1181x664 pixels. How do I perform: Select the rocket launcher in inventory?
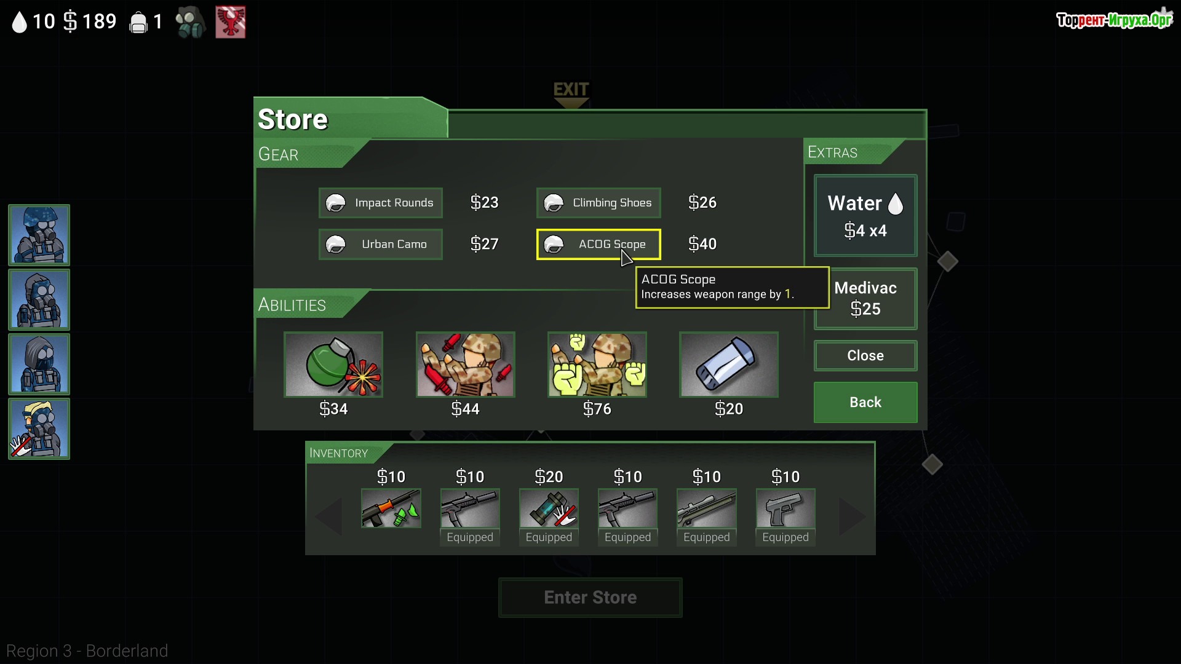pyautogui.click(x=391, y=508)
